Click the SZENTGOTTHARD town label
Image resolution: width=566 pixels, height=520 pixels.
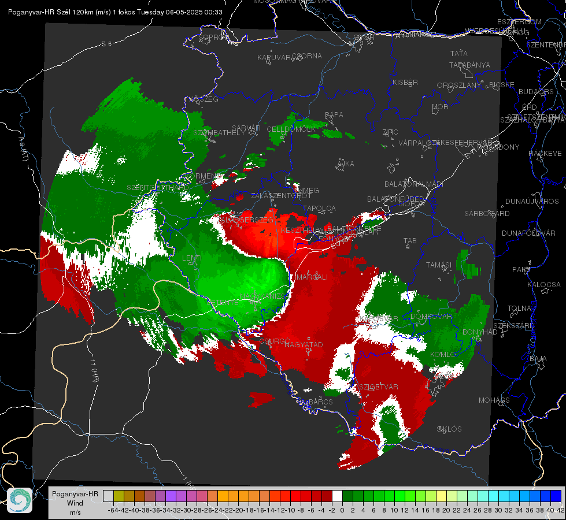158,188
